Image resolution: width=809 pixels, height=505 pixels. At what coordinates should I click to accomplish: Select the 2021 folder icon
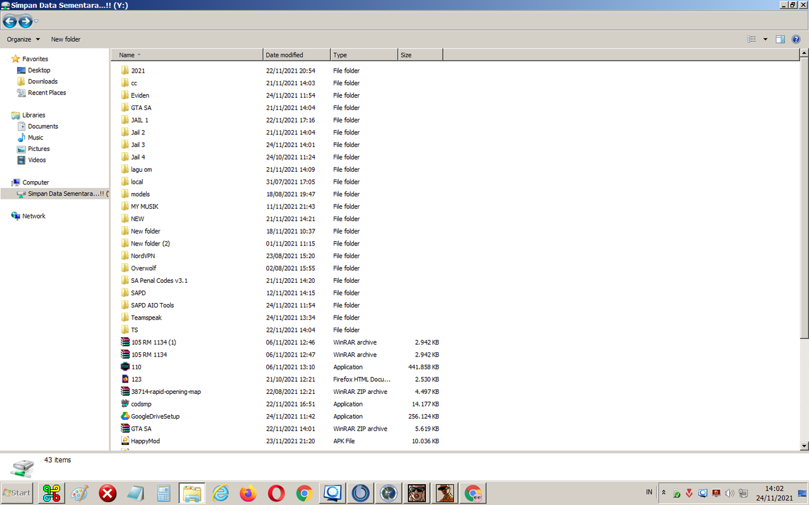[x=125, y=71]
